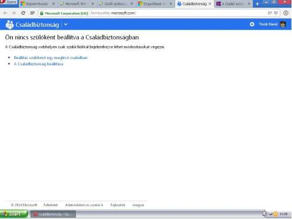Click the volume speaker icon in system tray

point(265,214)
